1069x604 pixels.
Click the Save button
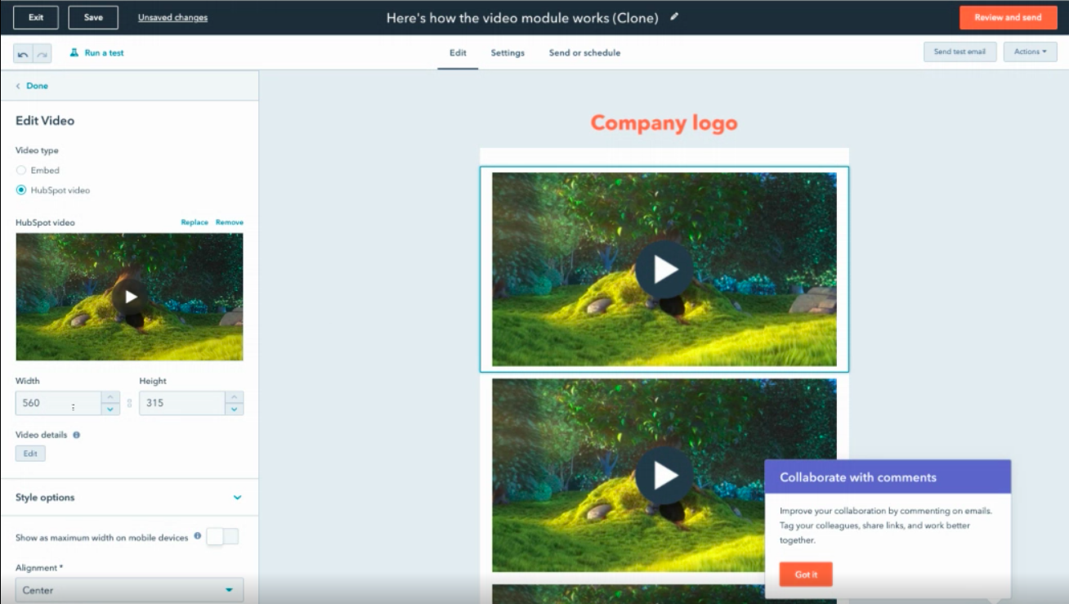coord(93,17)
